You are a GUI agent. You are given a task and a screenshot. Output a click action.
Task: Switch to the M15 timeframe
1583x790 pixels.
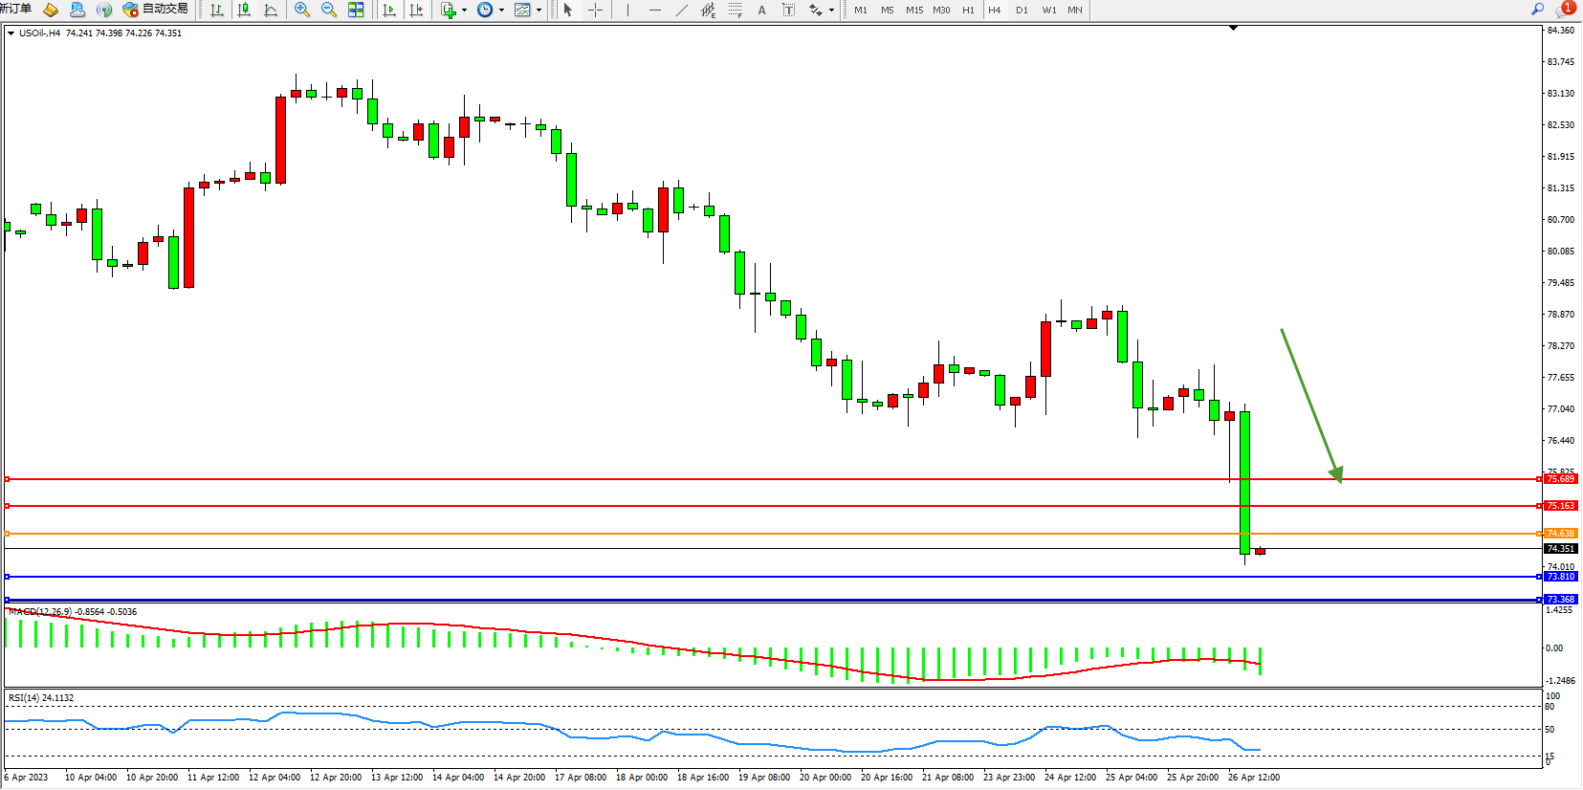[x=914, y=10]
